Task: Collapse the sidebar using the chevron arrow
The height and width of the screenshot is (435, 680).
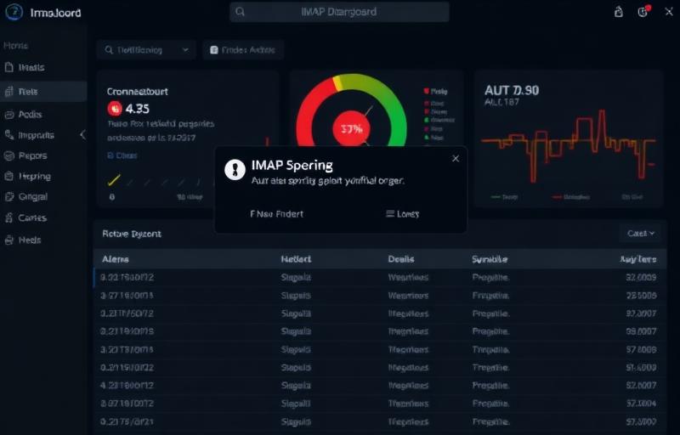Action: (x=82, y=134)
